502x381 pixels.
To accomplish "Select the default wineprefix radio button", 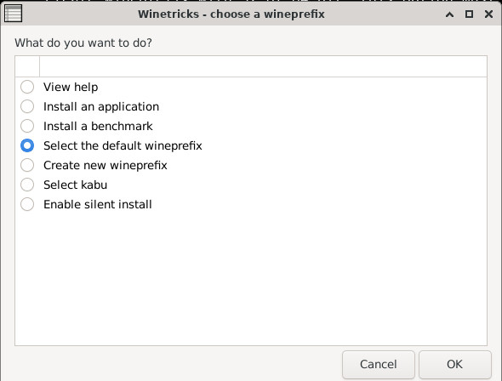I will click(27, 145).
